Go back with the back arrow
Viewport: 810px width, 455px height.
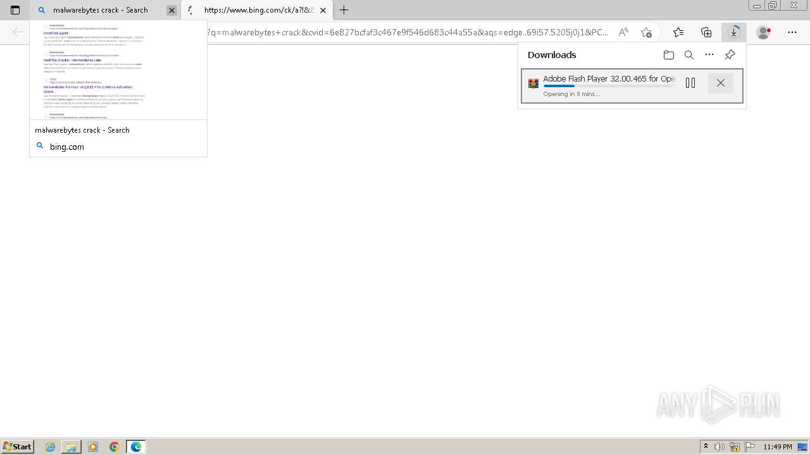coord(18,32)
